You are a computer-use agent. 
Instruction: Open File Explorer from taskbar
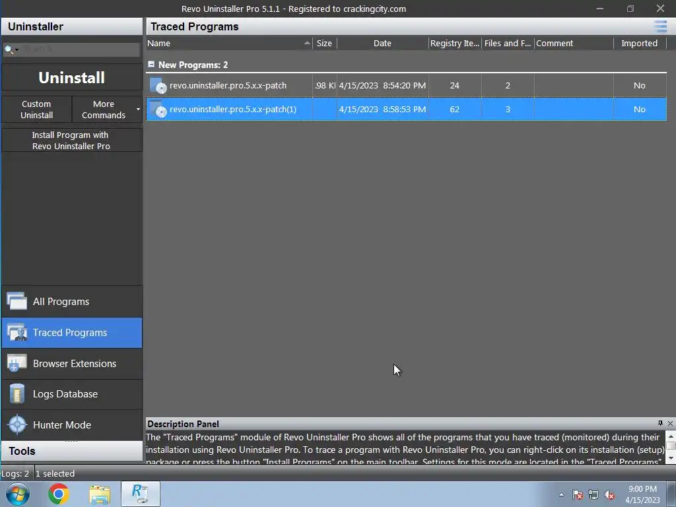[100, 494]
